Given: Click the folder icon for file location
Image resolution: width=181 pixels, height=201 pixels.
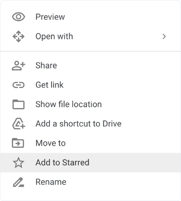Looking at the screenshot, I should 18,104.
